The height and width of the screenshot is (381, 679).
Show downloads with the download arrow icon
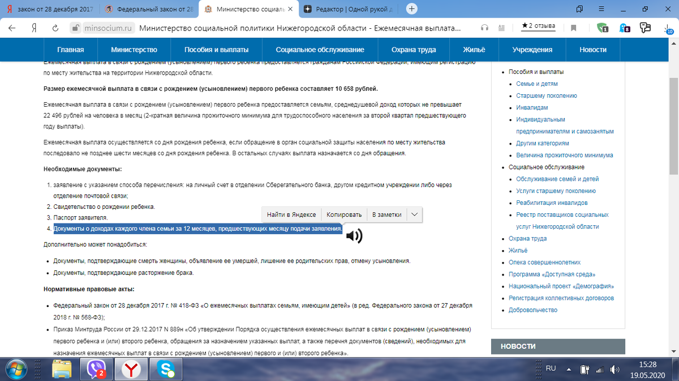tap(668, 28)
